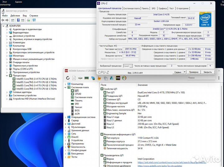
Task: Click the AIDA64 grey briefcase toolbar icon
Action: (x=106, y=78)
